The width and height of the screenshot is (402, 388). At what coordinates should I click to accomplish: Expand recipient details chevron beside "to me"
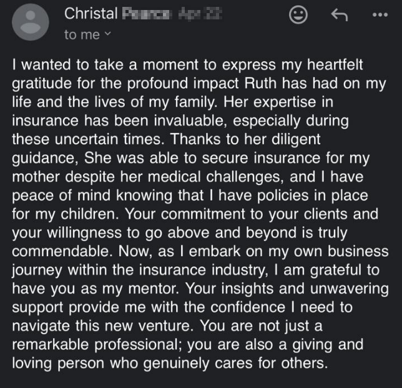108,34
